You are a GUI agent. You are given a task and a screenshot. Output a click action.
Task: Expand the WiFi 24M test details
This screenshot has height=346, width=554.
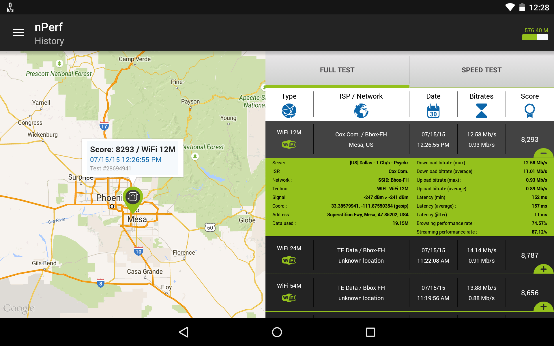tap(543, 269)
